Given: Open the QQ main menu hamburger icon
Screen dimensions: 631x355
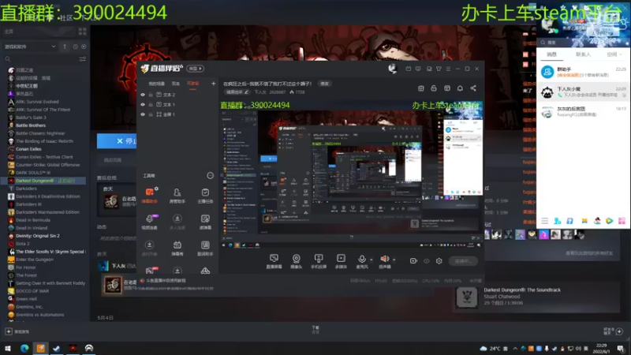Looking at the screenshot, I should (x=544, y=221).
